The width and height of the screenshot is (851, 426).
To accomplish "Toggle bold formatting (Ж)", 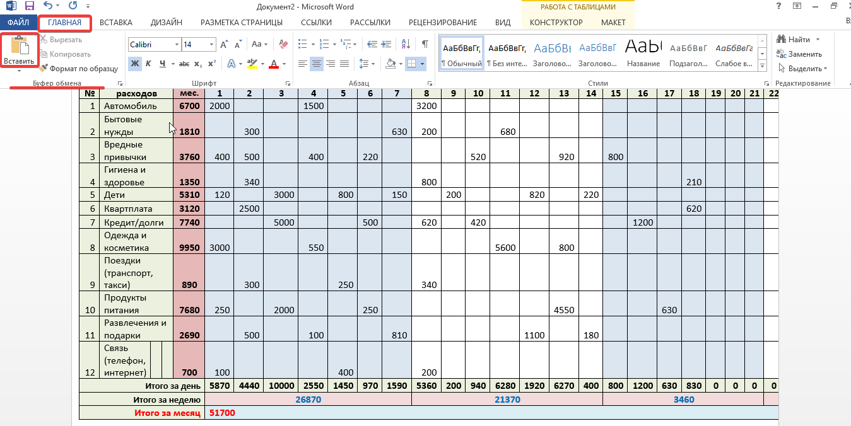I will pos(134,64).
